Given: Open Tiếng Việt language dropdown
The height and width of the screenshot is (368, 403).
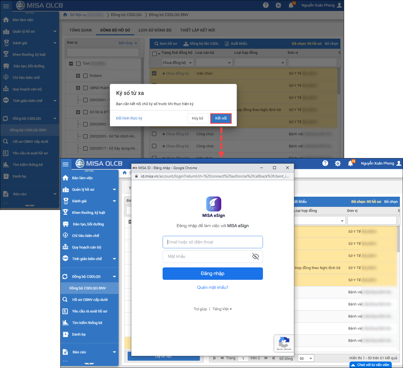Looking at the screenshot, I should pos(222,309).
